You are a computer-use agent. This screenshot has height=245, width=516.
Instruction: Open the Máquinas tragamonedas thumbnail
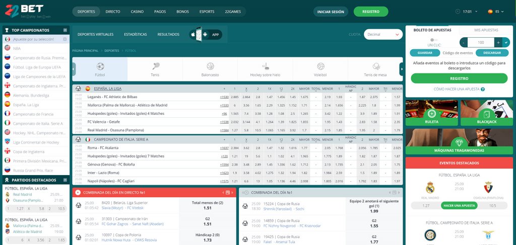pyautogui.click(x=459, y=141)
